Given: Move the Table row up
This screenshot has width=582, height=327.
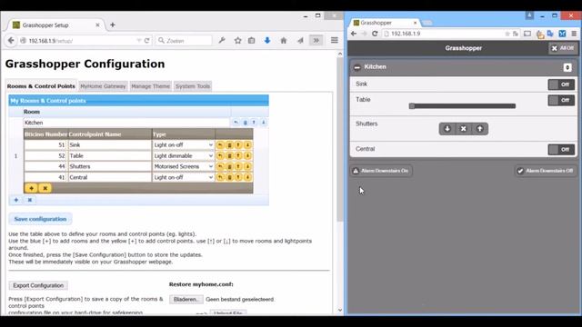Looking at the screenshot, I should point(238,155).
